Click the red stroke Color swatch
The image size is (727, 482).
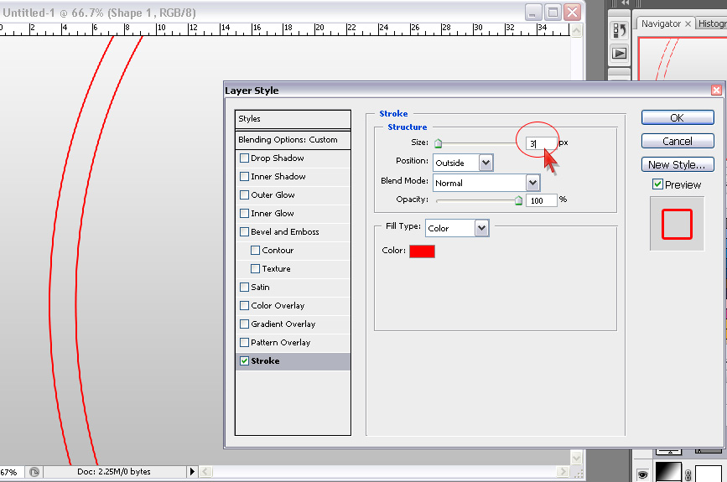point(422,251)
